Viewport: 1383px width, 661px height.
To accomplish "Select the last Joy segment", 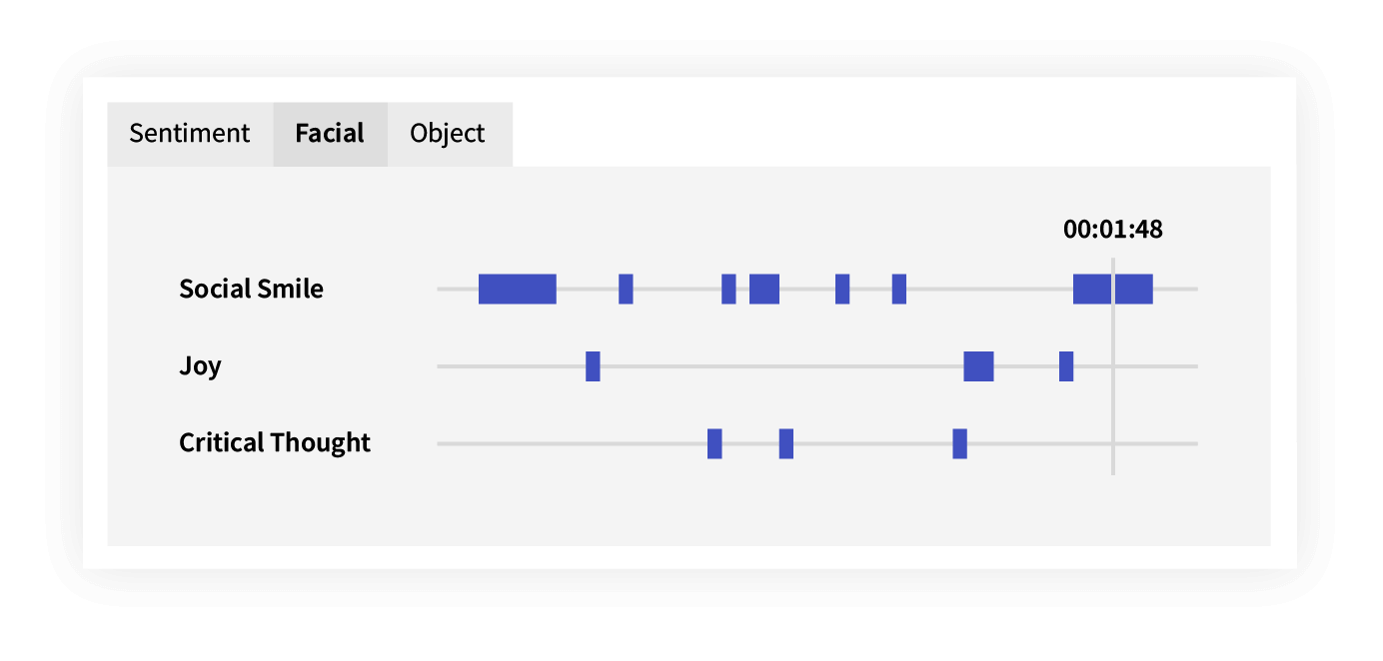I will tap(1066, 366).
